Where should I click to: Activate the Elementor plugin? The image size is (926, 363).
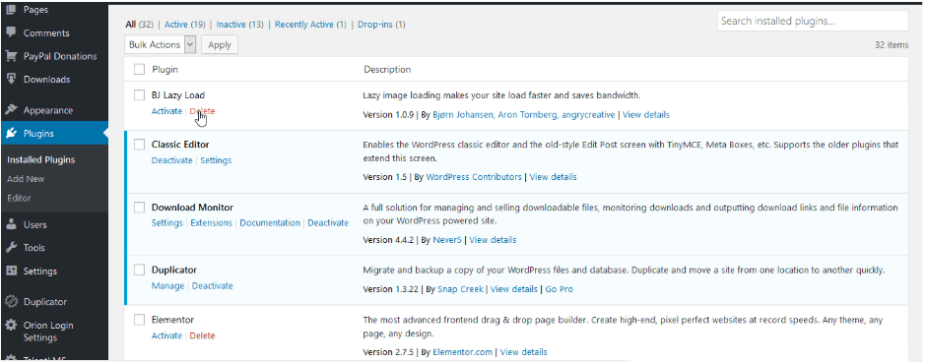click(166, 335)
